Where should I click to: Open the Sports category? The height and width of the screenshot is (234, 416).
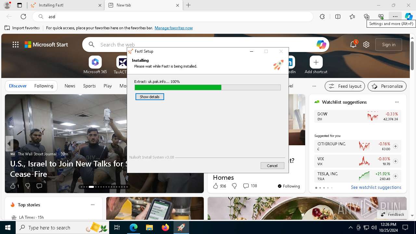pyautogui.click(x=89, y=86)
